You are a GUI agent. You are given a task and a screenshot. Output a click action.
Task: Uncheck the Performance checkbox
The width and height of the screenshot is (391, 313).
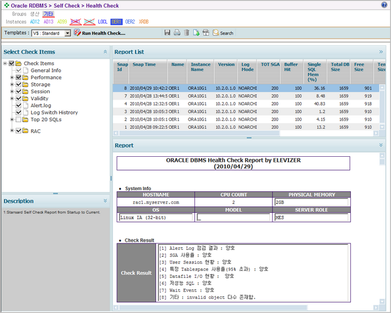pos(18,77)
